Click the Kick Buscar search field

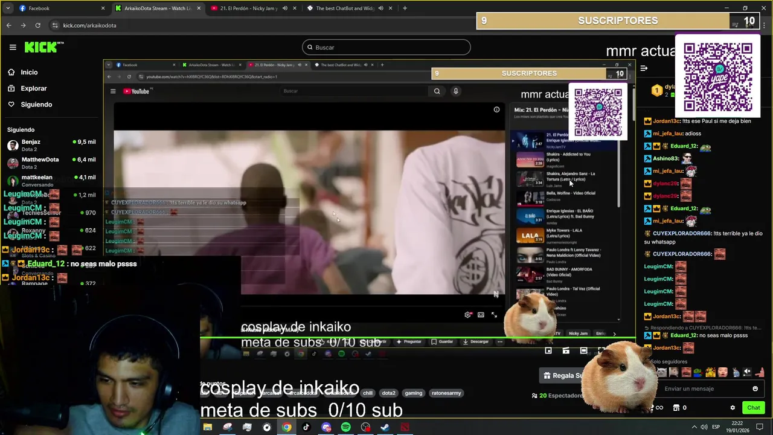(386, 47)
